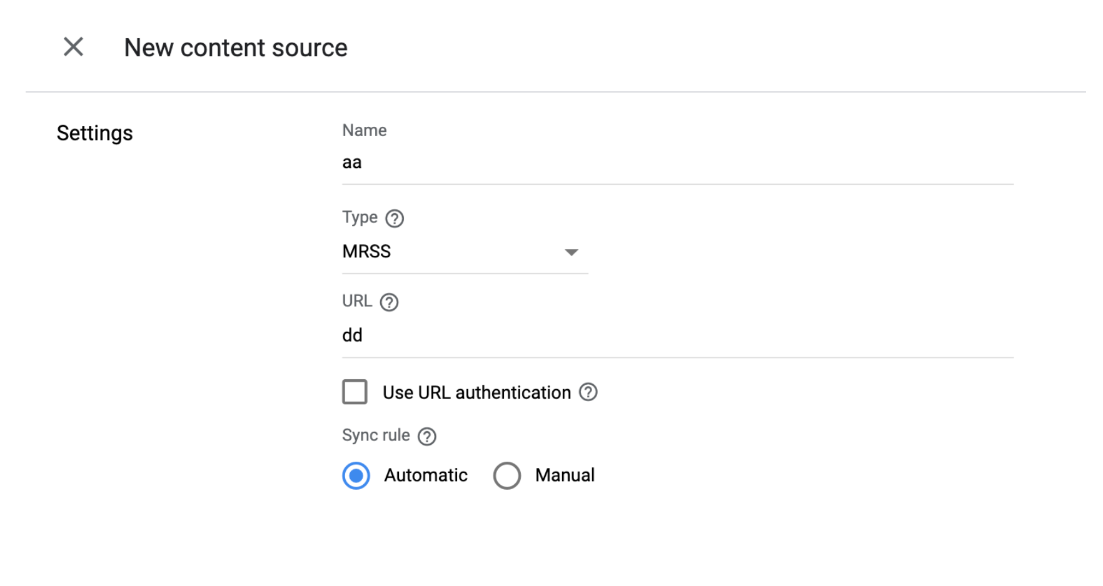Expand the Type dropdown arrow
Image resolution: width=1103 pixels, height=586 pixels.
[571, 252]
